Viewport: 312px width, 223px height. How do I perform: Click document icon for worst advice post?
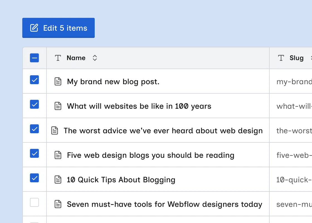coord(55,130)
